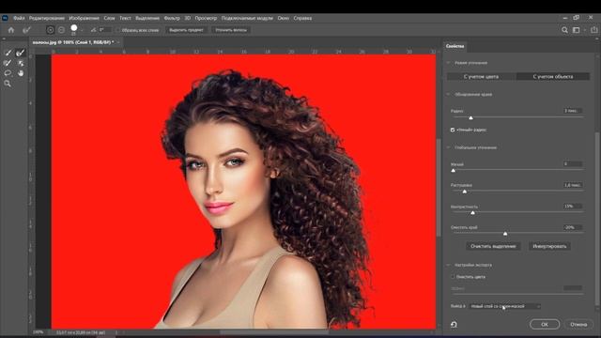Choose 'С учетом объекта' refine mode

(553, 77)
